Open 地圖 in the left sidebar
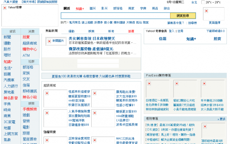This screenshot has width=230, height=144. pos(7,128)
